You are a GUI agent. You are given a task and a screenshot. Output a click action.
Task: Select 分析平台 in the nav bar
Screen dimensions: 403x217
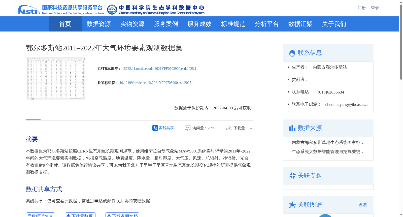(267, 24)
